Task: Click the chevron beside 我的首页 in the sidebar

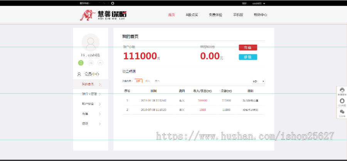Action: tap(100, 84)
